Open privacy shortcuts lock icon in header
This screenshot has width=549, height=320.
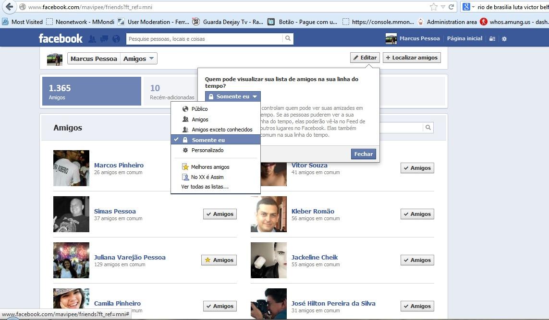pyautogui.click(x=492, y=39)
